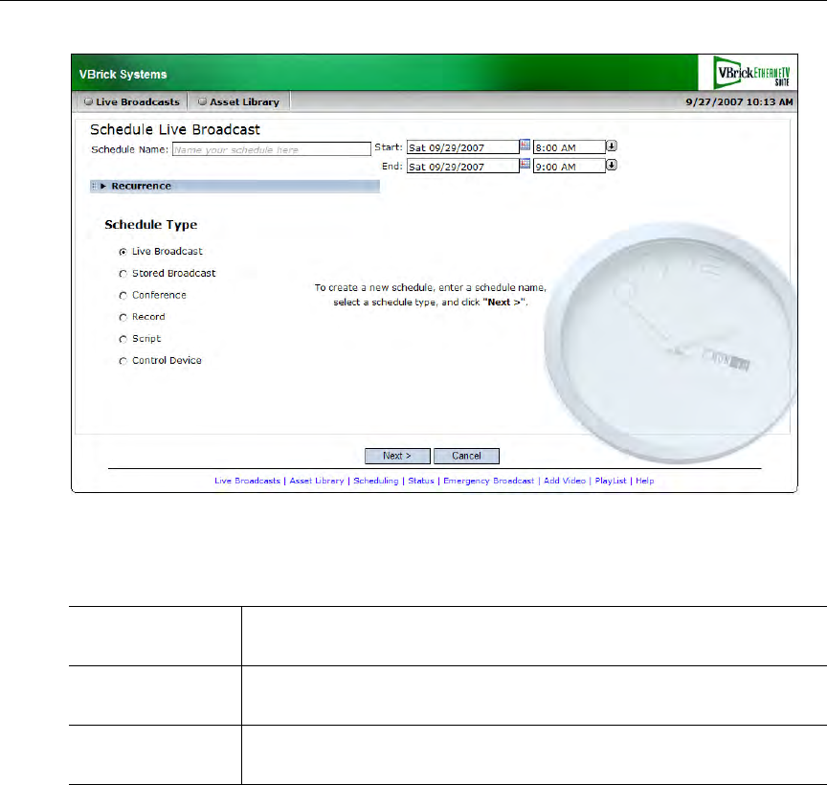Select the Live Broadcast radio button
This screenshot has height=785, width=827.
coord(123,252)
